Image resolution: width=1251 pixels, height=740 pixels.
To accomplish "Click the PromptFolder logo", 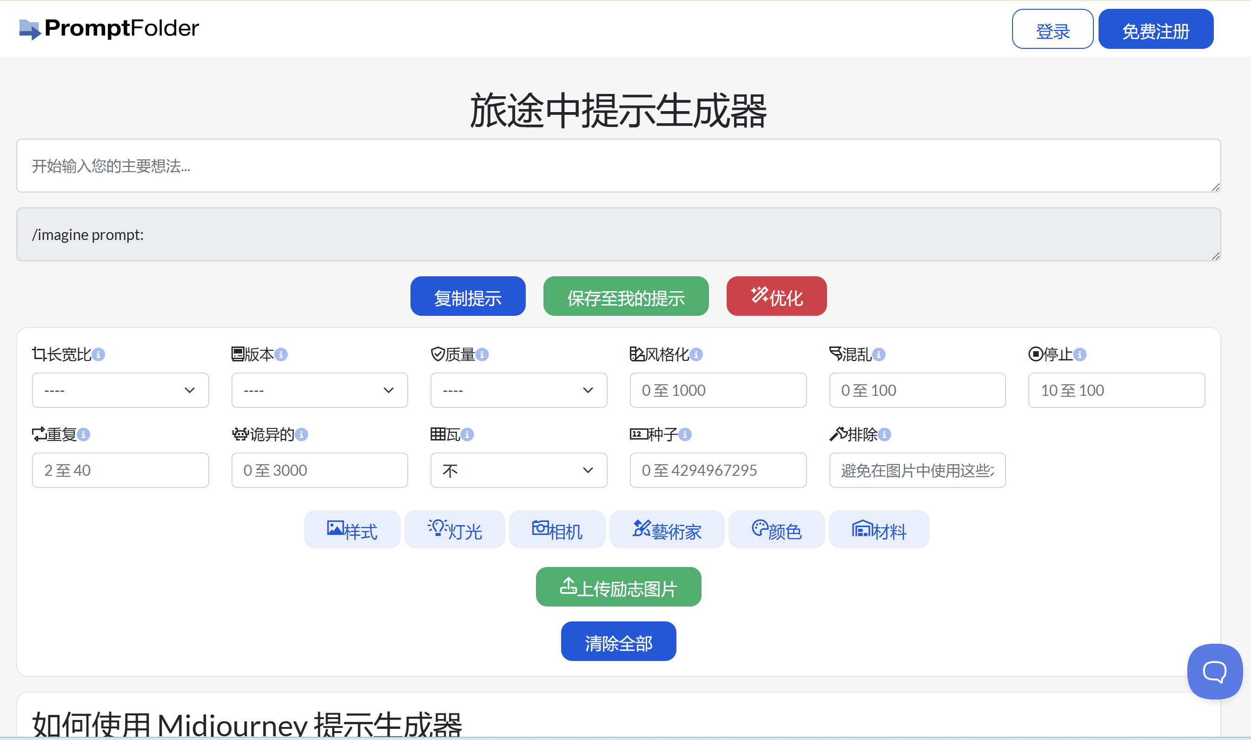I will point(109,28).
